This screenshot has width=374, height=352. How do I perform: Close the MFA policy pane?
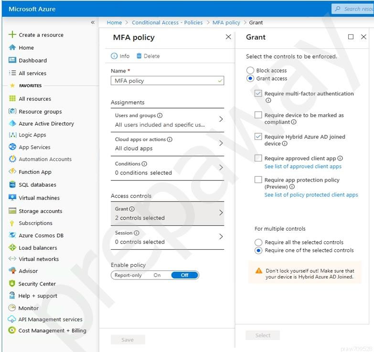228,37
